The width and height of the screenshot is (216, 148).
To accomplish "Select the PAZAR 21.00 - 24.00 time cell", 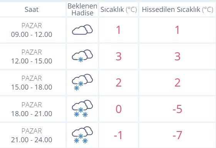I will coord(32,135).
